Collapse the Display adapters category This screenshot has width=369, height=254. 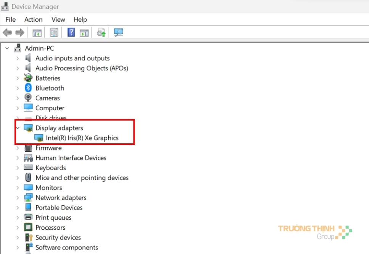pos(18,128)
